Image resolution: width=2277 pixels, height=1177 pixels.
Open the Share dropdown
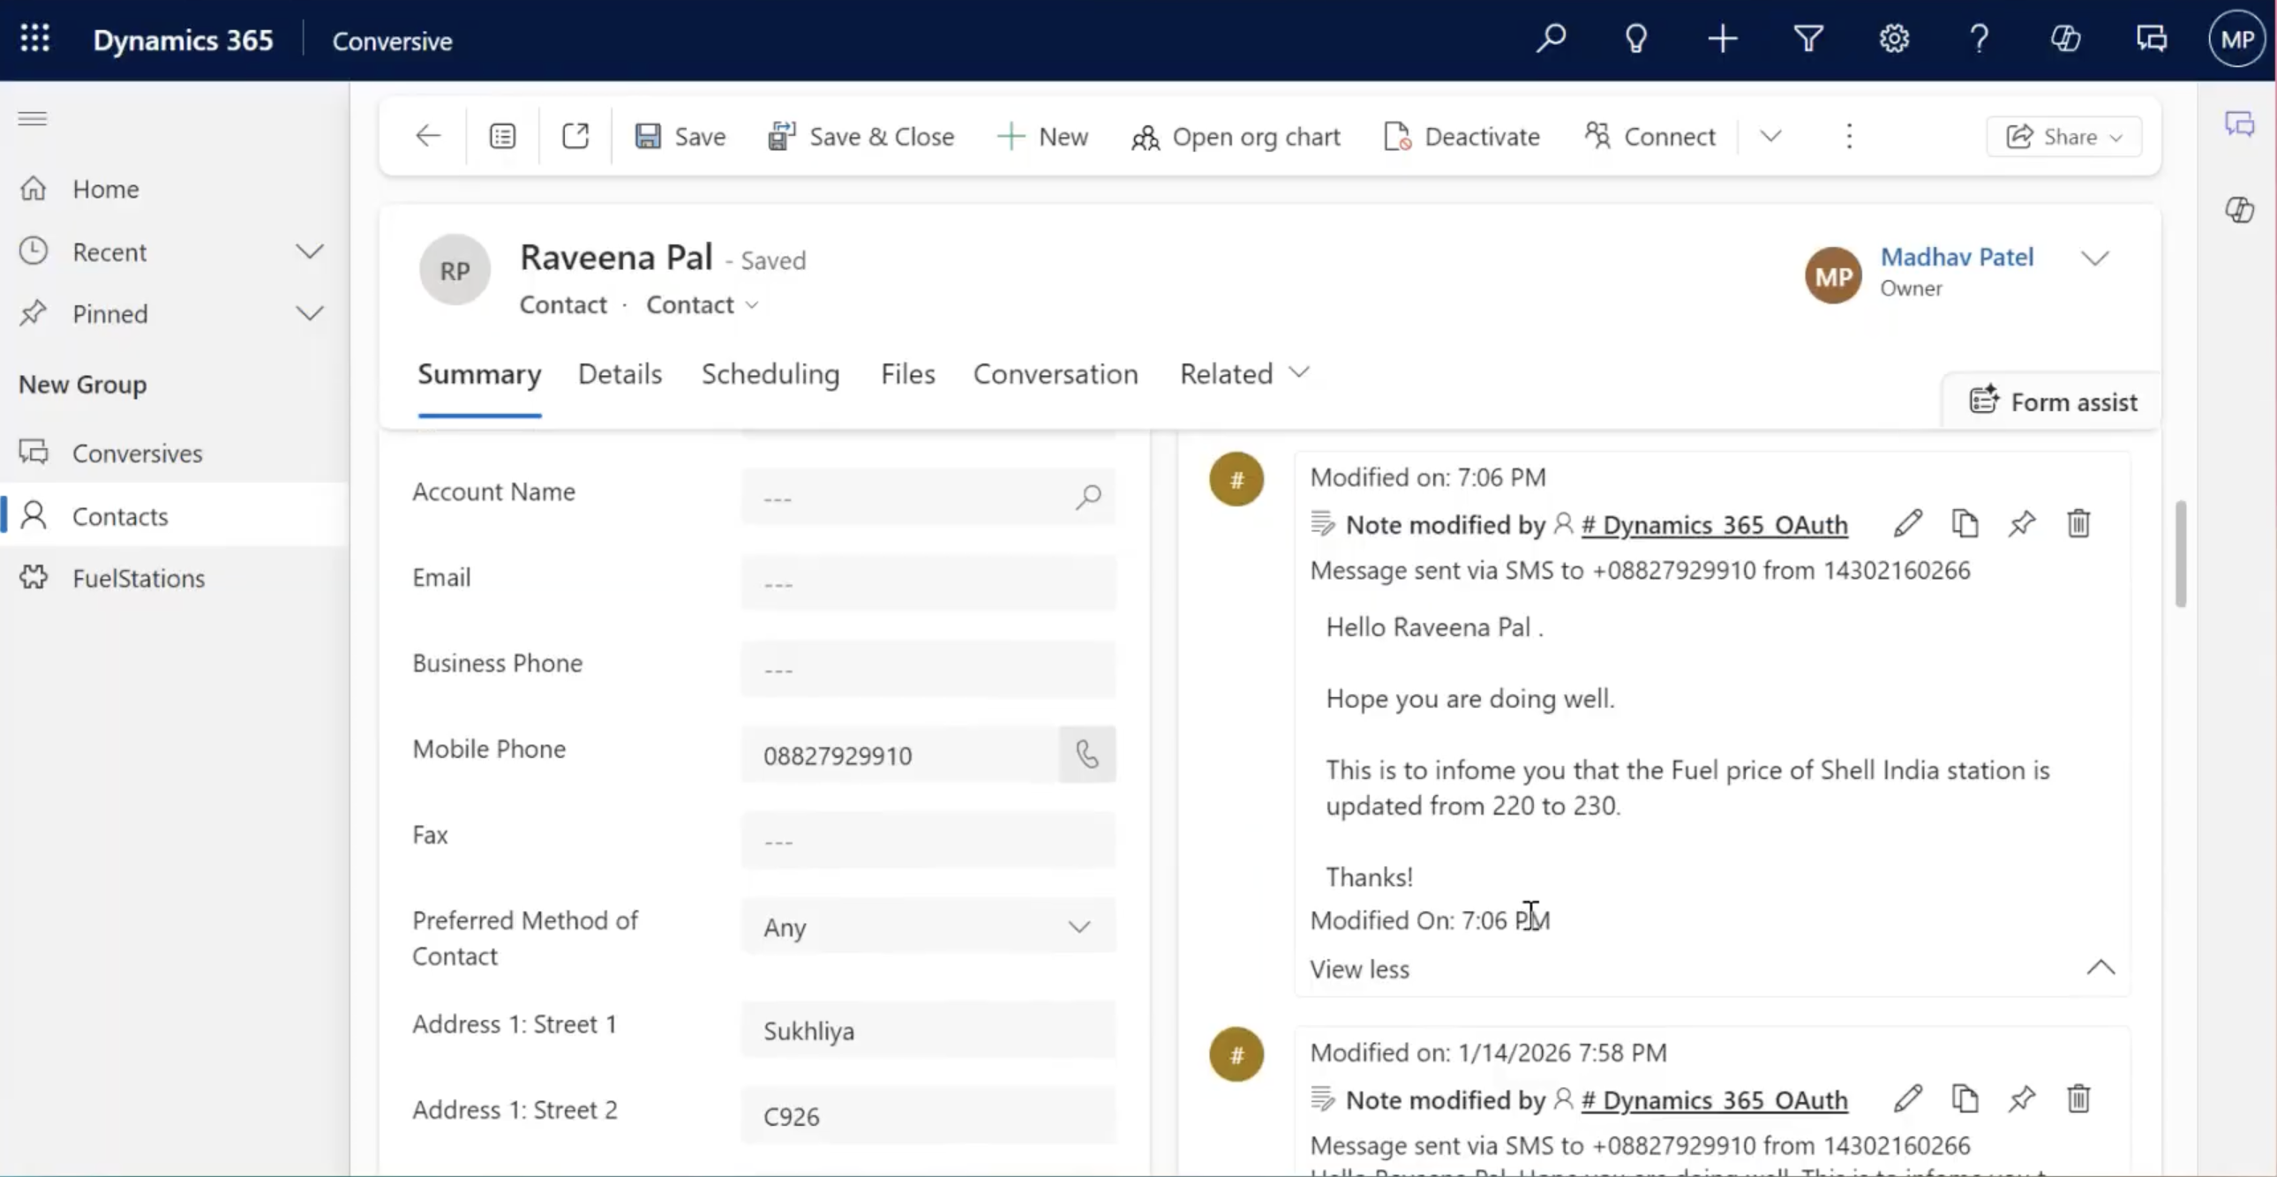(2064, 136)
